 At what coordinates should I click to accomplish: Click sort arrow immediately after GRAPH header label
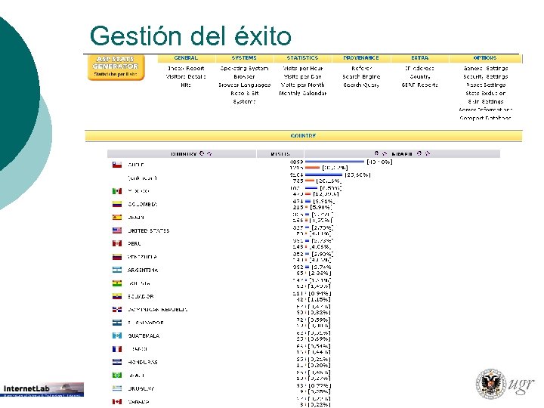click(x=419, y=153)
